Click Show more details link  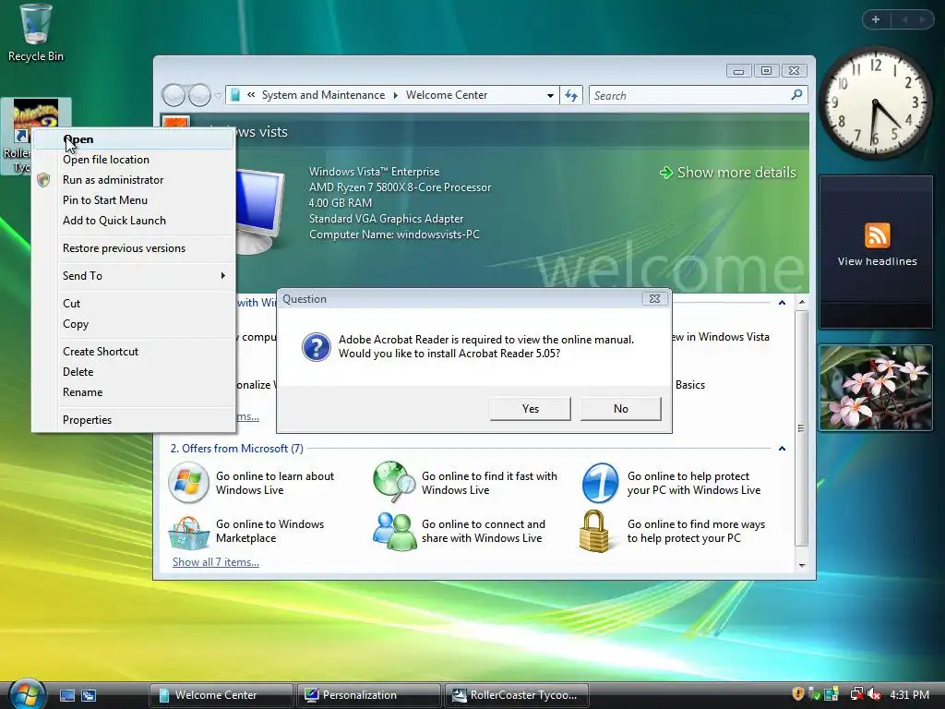[728, 173]
